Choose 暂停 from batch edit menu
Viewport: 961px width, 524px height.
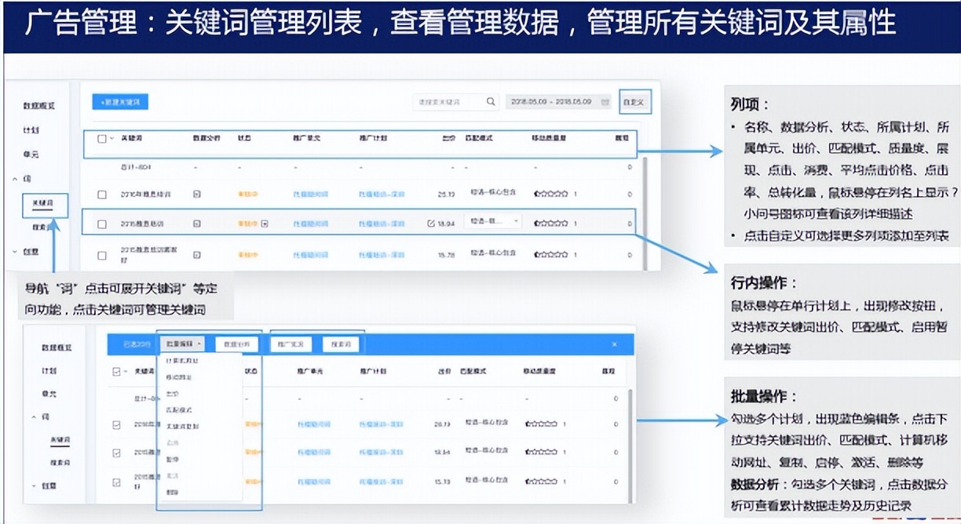(174, 460)
